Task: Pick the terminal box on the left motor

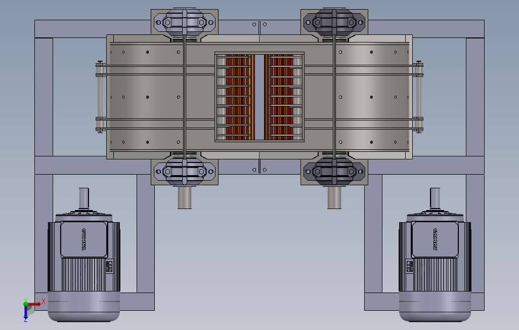Action: 84,239
